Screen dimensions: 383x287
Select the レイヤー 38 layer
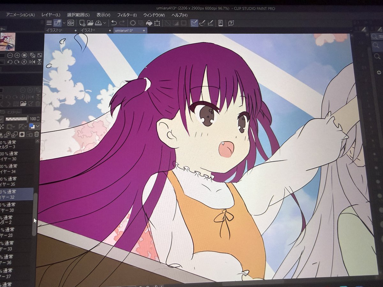click(17, 207)
